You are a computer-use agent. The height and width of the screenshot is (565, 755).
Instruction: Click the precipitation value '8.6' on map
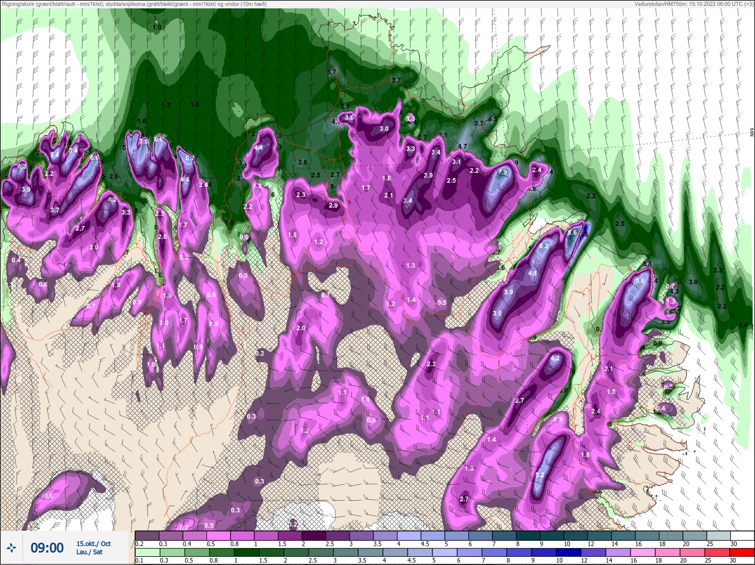pos(572,233)
